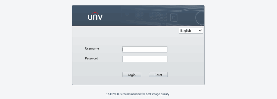Click the UNV logo
Screen dimensions: 277x99
[x=95, y=16]
